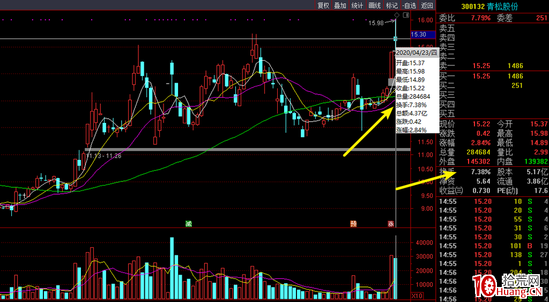Click the trade row with volume 138
This screenshot has width=549, height=302.
(493, 254)
